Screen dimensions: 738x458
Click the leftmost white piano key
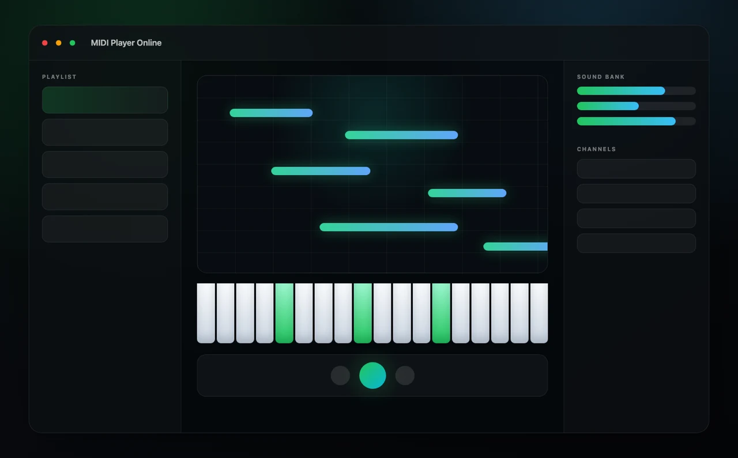(x=206, y=313)
